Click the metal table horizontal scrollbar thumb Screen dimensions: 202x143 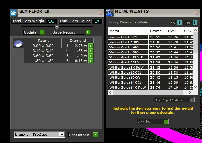coord(148,92)
